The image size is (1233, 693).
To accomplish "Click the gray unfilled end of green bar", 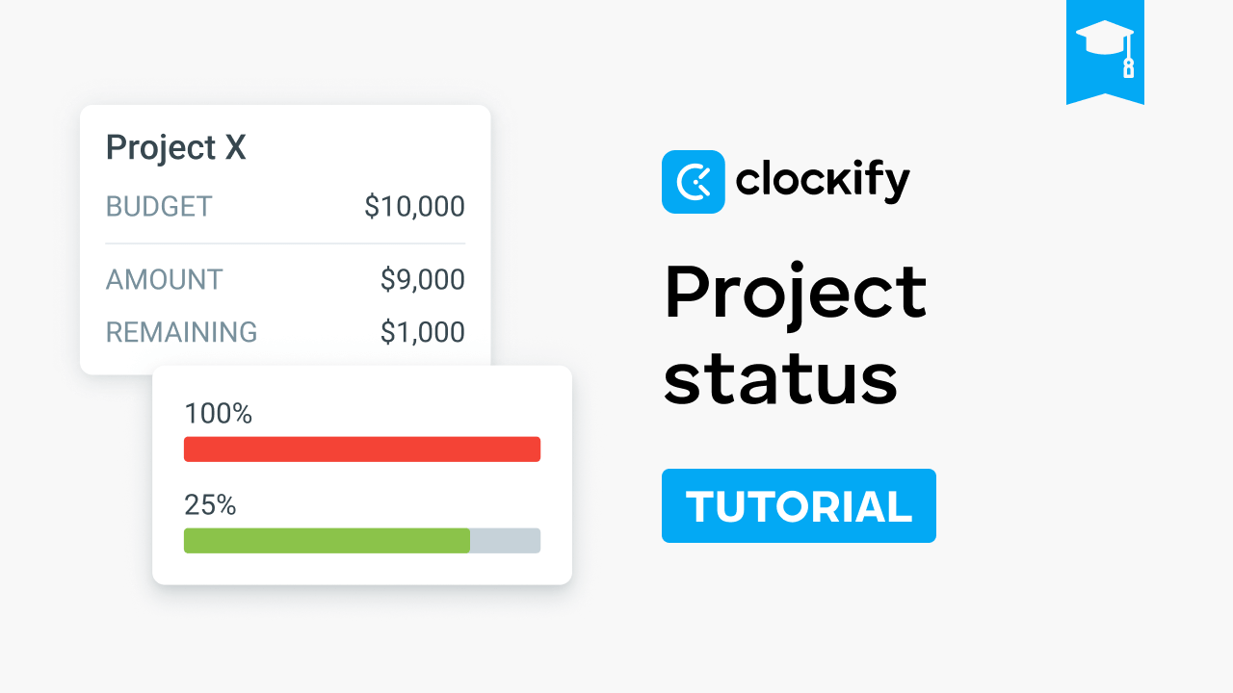I will point(505,541).
